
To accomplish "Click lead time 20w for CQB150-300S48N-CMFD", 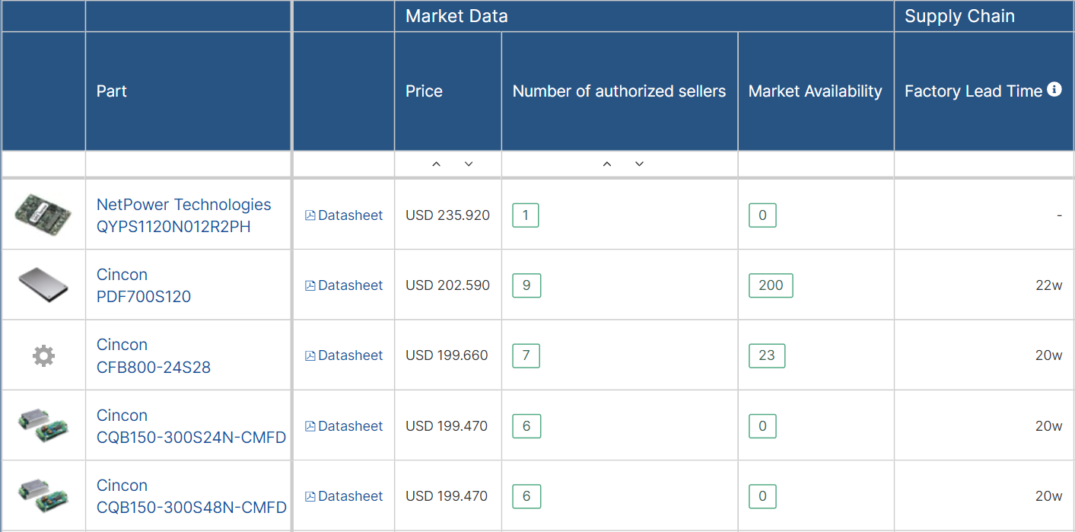I will pyautogui.click(x=1049, y=496).
